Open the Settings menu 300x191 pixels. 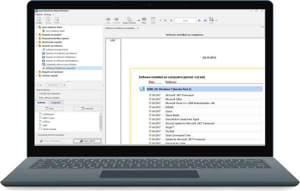[47, 14]
